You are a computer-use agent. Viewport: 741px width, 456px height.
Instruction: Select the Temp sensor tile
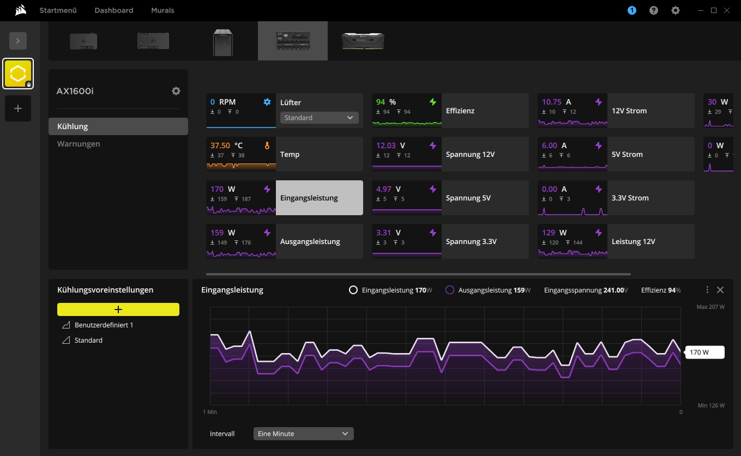point(285,154)
